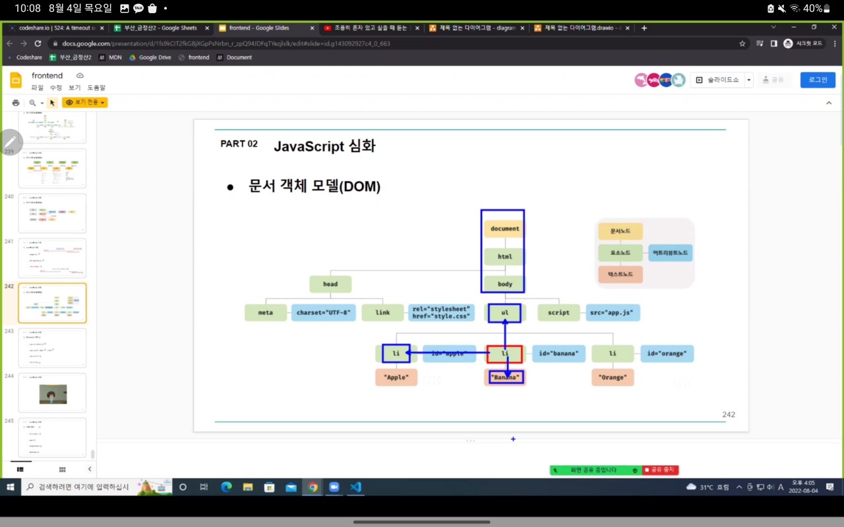Switch to grid view icon

(x=62, y=470)
